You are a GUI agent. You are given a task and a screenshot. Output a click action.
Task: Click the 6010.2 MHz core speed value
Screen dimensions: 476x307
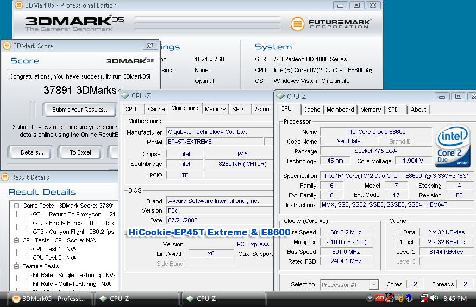(x=346, y=233)
